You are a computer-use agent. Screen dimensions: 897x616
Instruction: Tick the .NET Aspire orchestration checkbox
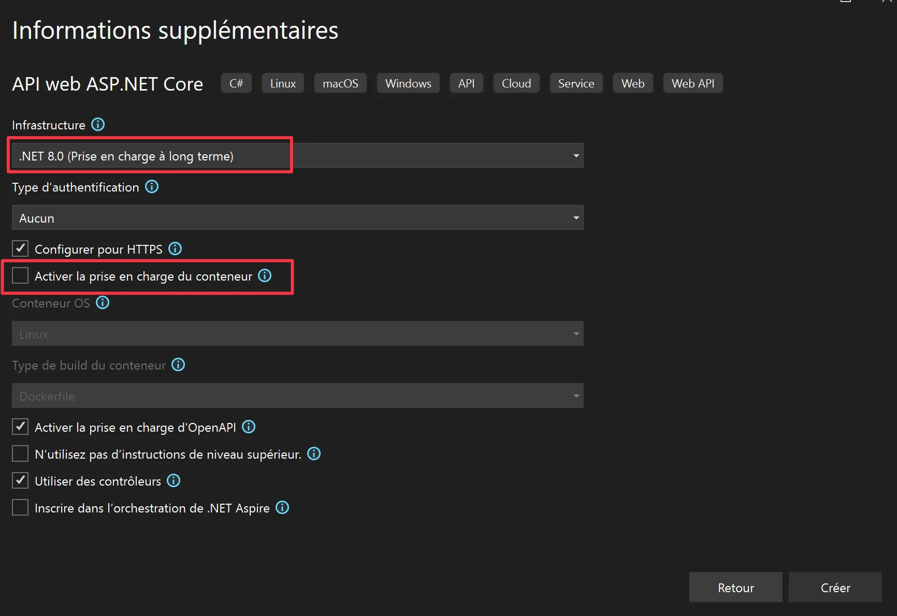[x=20, y=508]
